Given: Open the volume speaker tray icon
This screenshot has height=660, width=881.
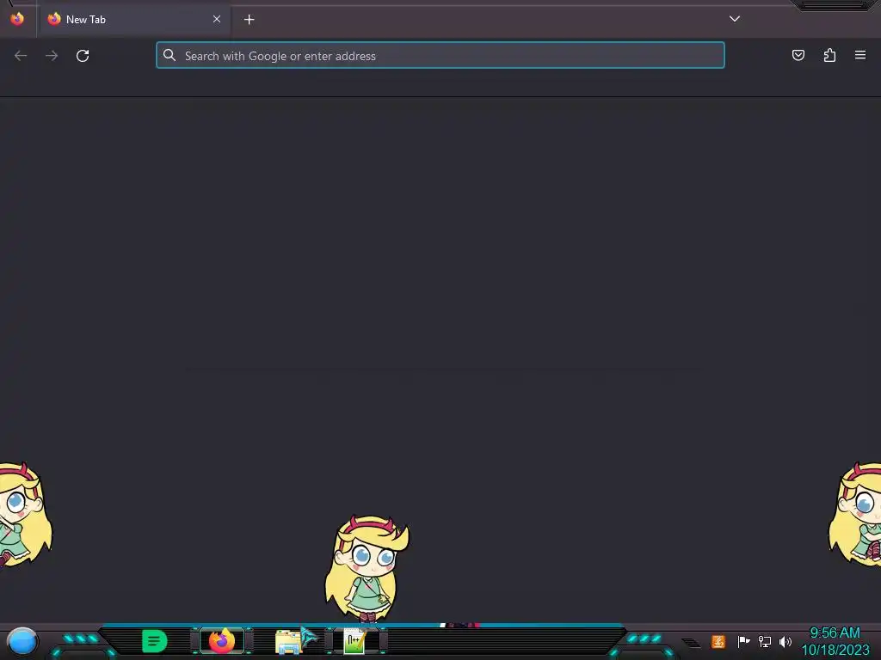Looking at the screenshot, I should click(786, 641).
